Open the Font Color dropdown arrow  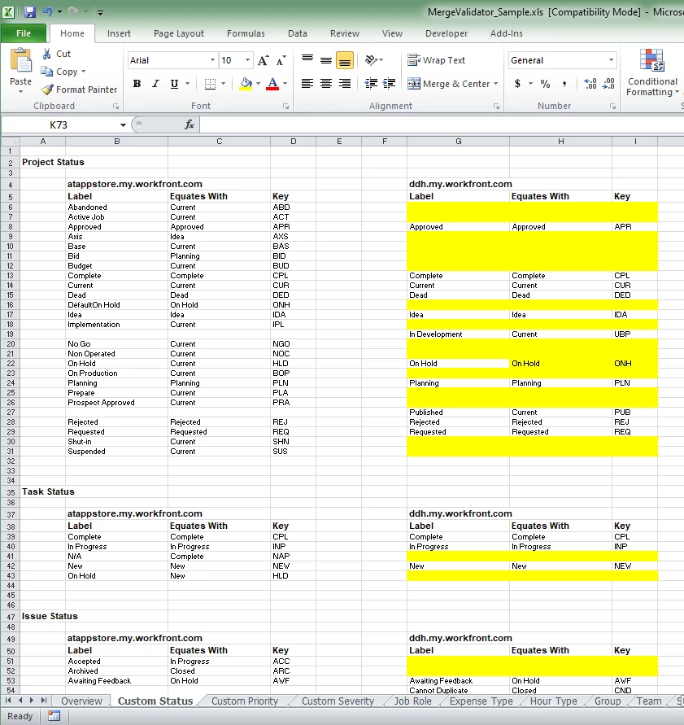[285, 84]
